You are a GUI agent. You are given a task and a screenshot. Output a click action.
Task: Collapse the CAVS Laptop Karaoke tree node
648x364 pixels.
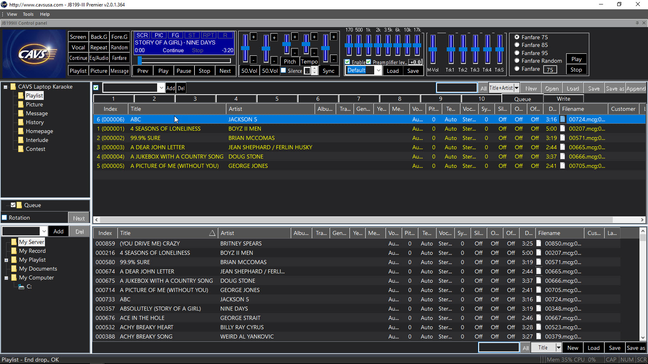point(6,87)
